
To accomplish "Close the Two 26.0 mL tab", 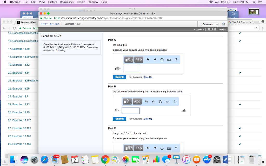I will click(250, 22).
